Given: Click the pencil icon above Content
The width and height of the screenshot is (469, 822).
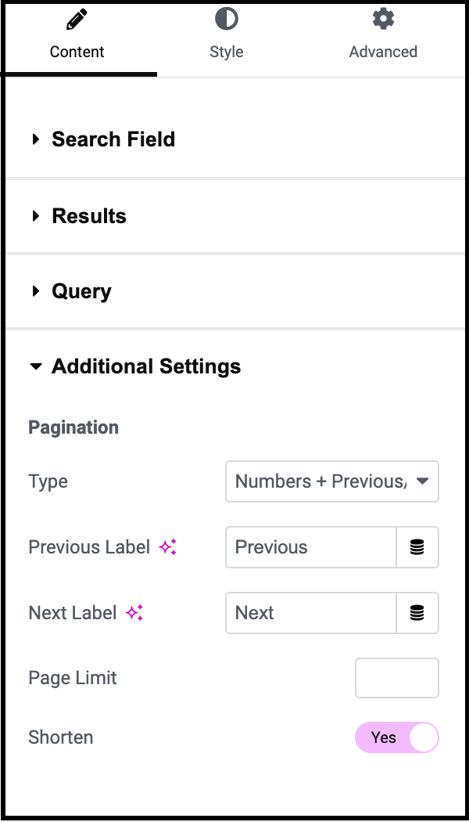Looking at the screenshot, I should point(77,20).
